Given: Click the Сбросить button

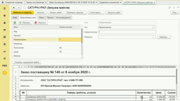Looking at the screenshot, I should pos(40,22).
